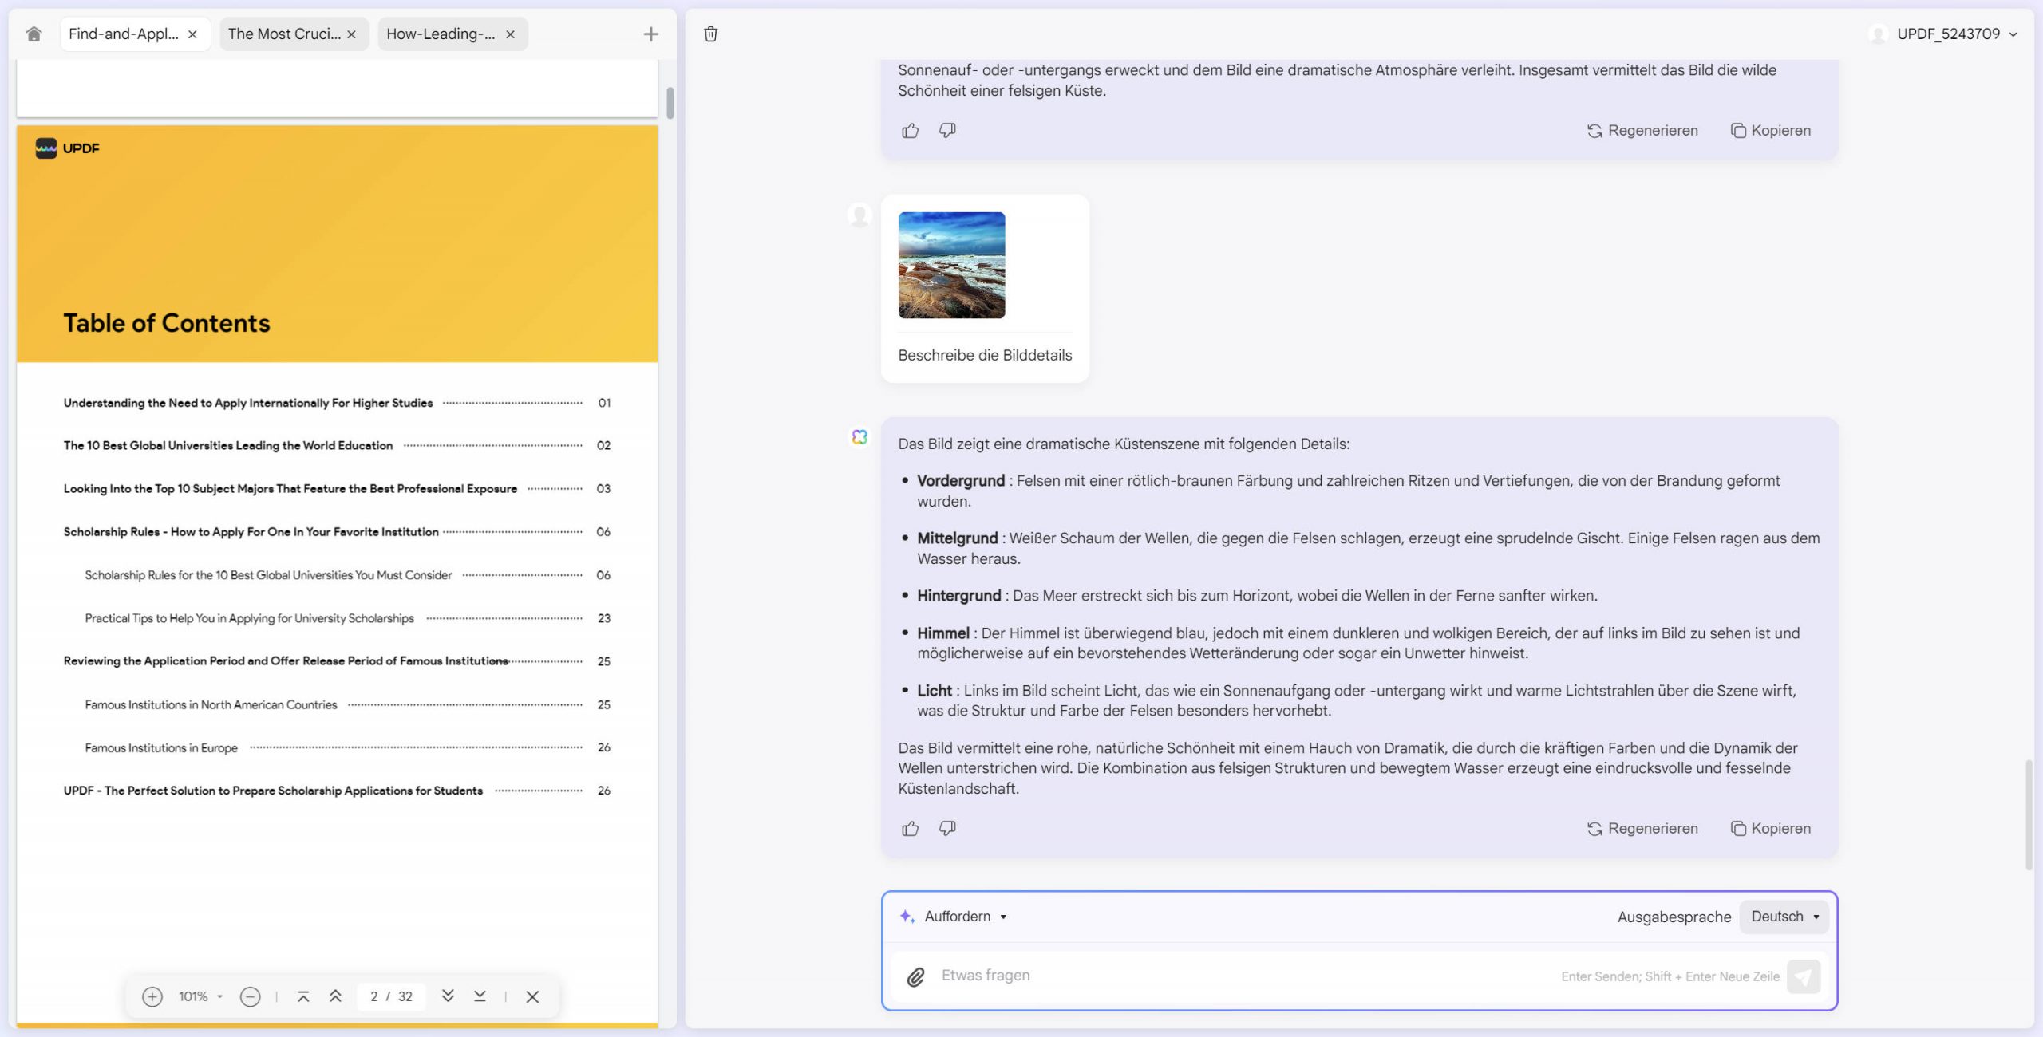
Task: Select the Beschreibe die Bilddetails prompt text
Action: coord(985,356)
